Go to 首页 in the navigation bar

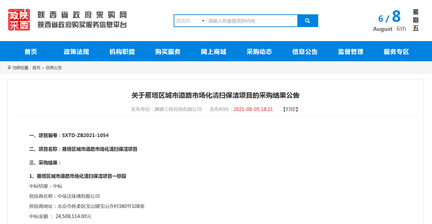point(31,52)
